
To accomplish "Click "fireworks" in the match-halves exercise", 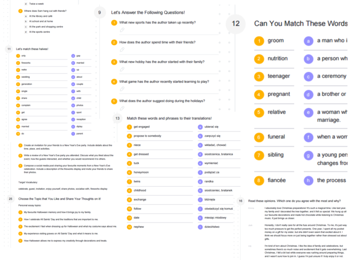I will pyautogui.click(x=27, y=63).
